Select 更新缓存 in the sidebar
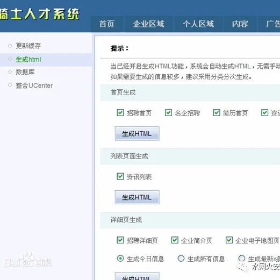Viewport: 280px width, 280px height. (x=28, y=46)
